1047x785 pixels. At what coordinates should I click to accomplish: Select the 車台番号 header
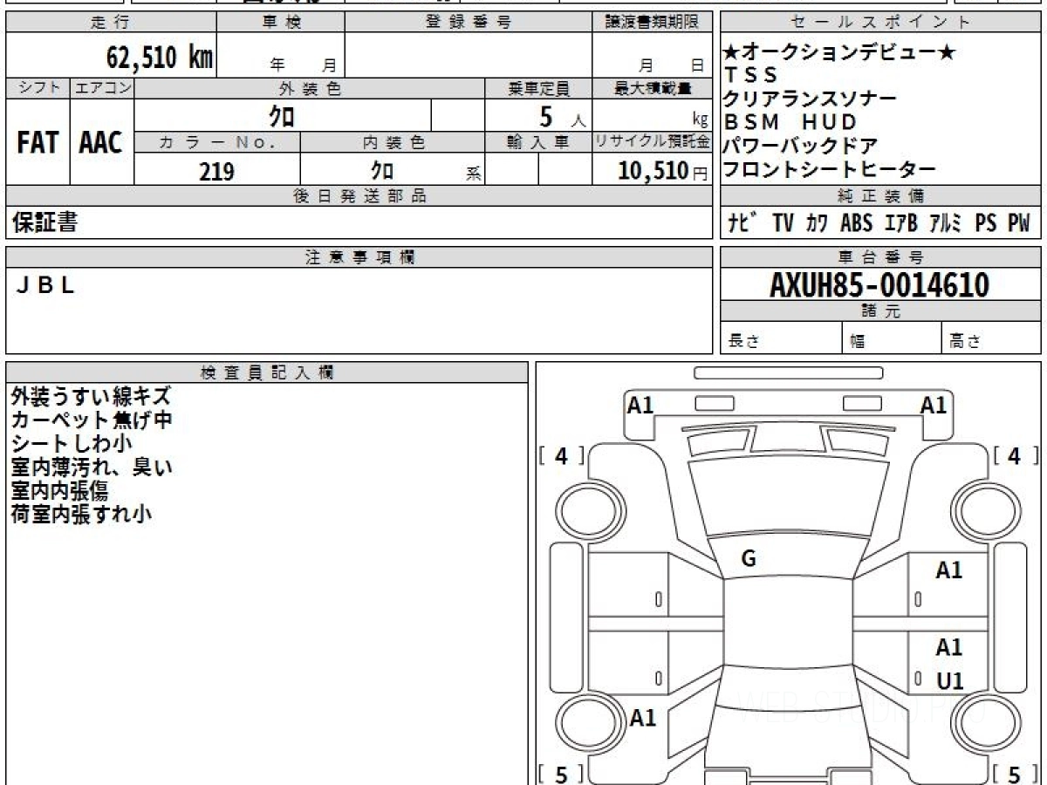880,257
